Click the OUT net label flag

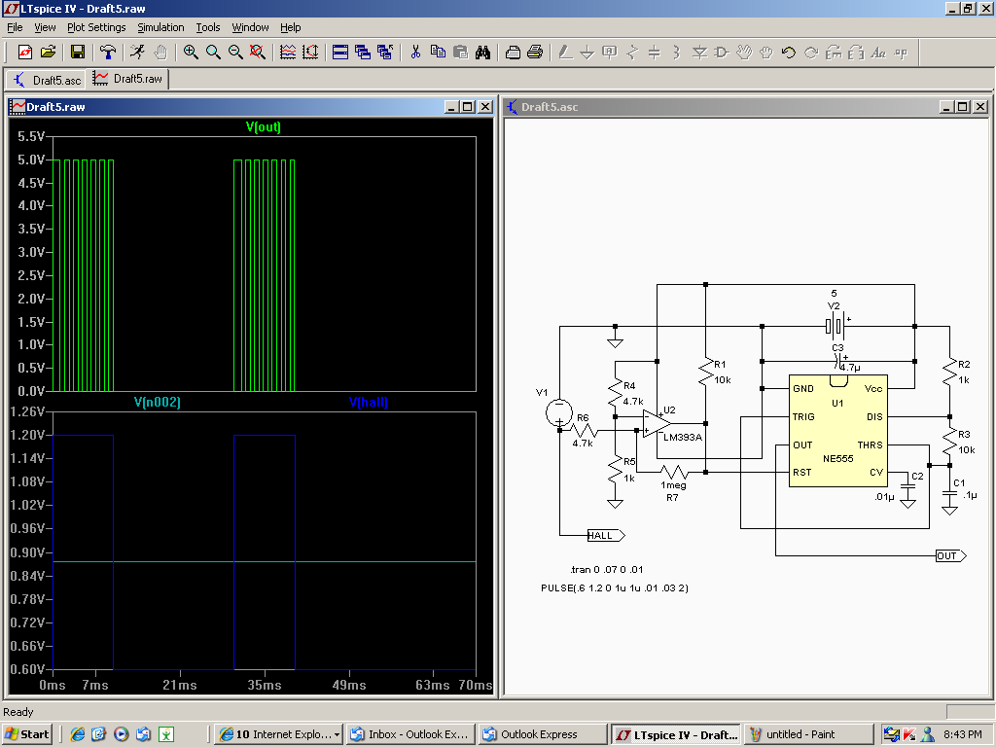[951, 555]
